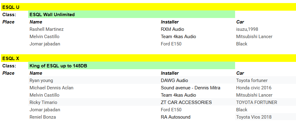Select the Toyota Vios 2018 car cell
Viewport: 296px width, 125px height.
tap(254, 117)
